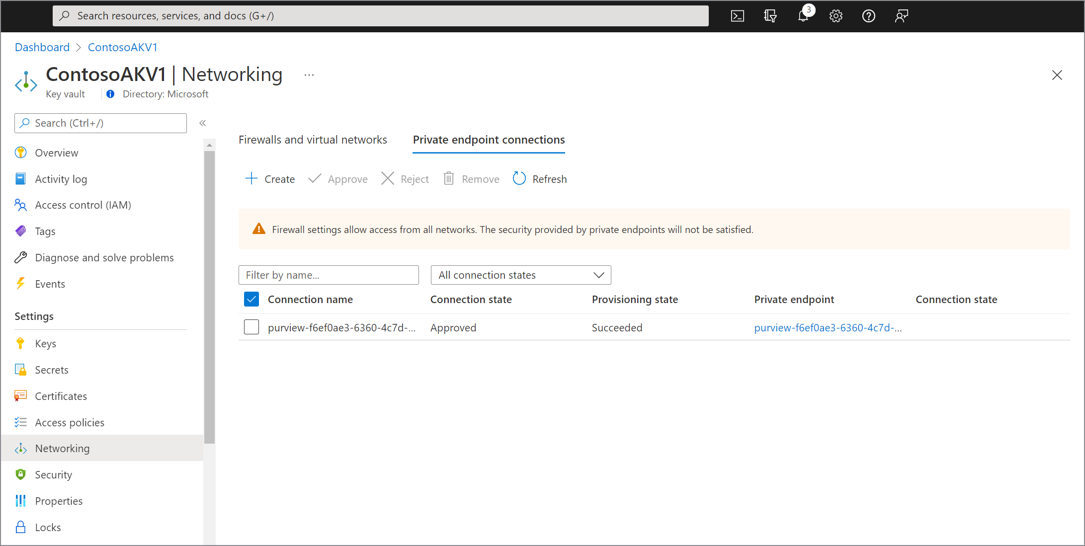Click the Filter by name input field

[x=328, y=274]
